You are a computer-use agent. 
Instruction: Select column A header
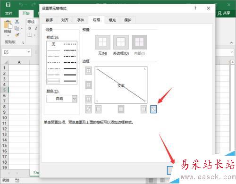point(19,62)
